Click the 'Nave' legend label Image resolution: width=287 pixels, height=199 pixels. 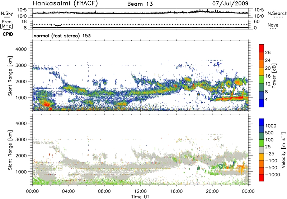point(273,25)
